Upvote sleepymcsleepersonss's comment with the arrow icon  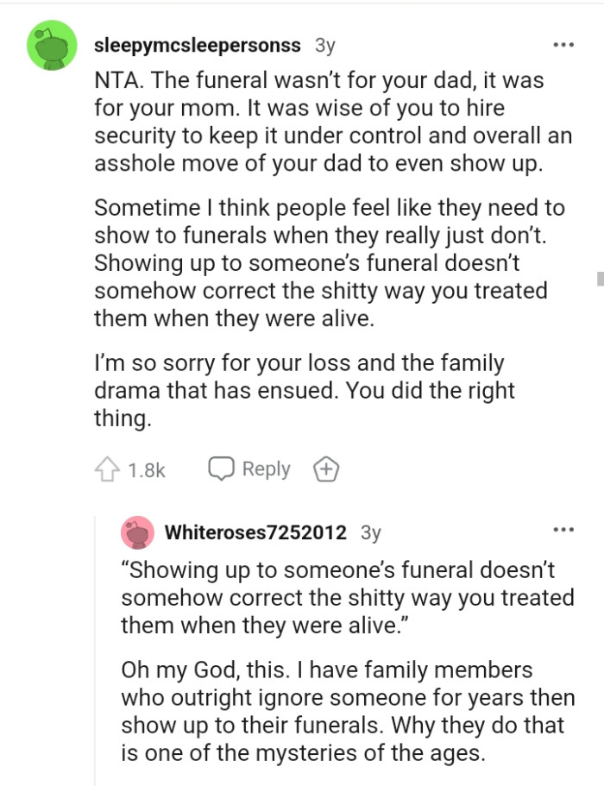coord(107,468)
